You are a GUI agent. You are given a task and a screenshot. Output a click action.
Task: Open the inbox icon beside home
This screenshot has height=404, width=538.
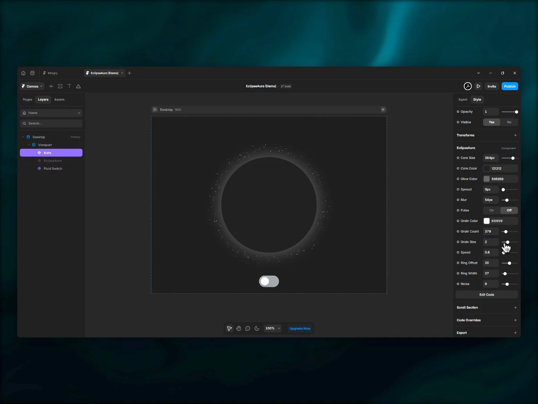point(32,73)
